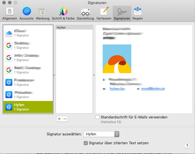Click the divider handle between accounts and signatures
Viewport: 195px width, 154px height.
(x=54, y=75)
